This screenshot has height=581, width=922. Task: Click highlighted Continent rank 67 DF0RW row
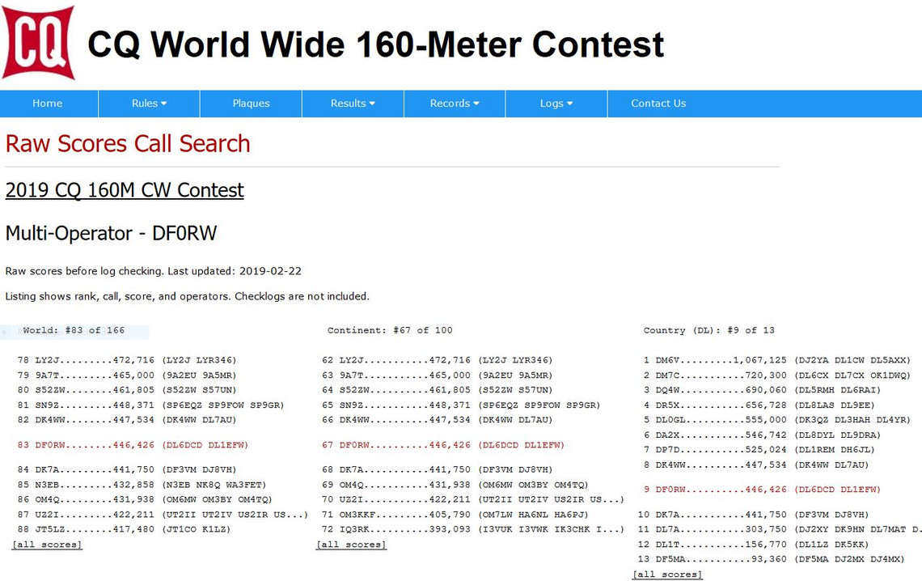point(443,445)
